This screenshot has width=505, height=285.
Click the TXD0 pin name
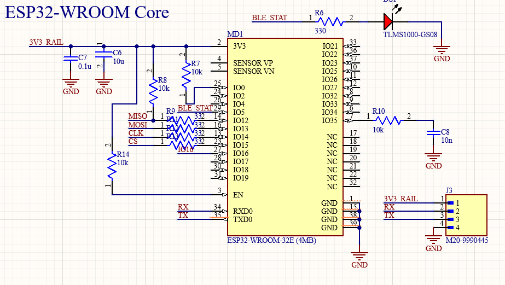point(243,219)
